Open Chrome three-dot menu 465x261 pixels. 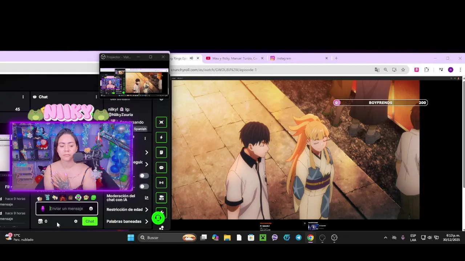coord(460,70)
